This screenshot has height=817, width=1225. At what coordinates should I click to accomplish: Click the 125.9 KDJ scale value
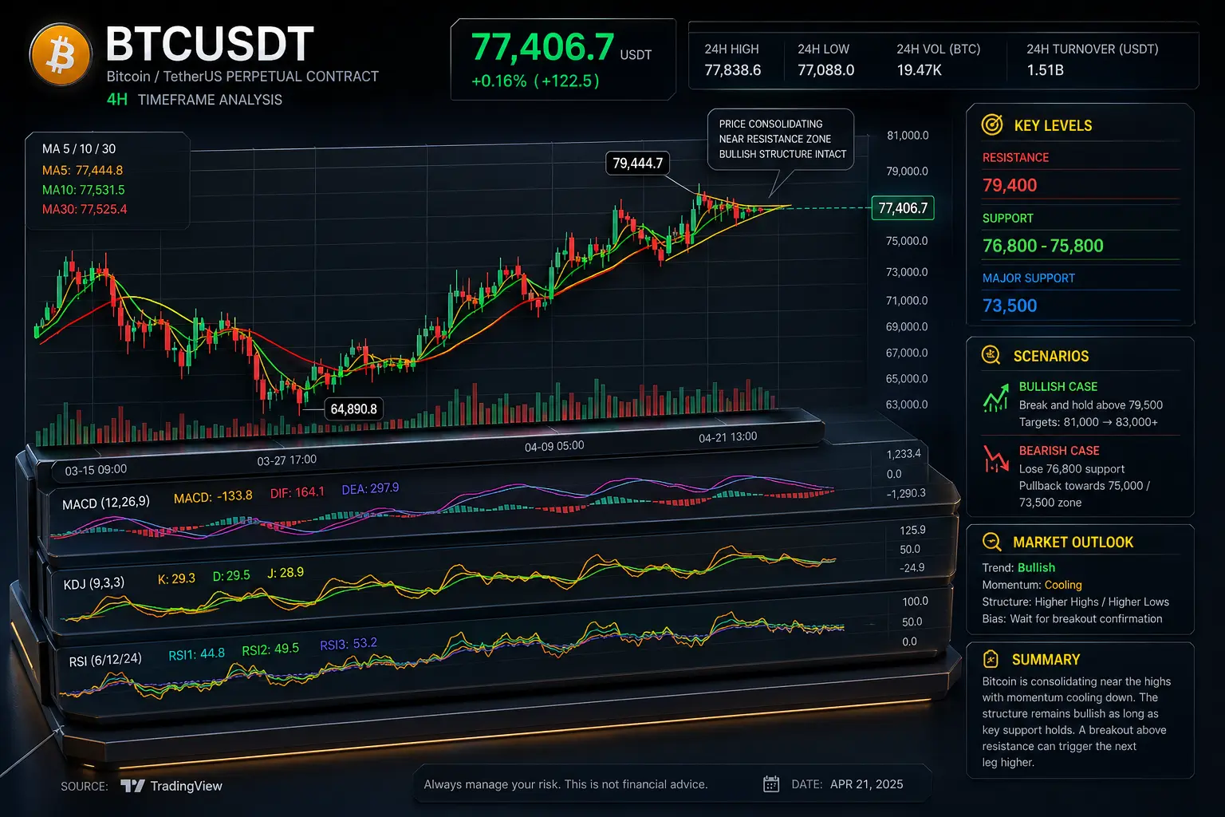click(x=912, y=530)
